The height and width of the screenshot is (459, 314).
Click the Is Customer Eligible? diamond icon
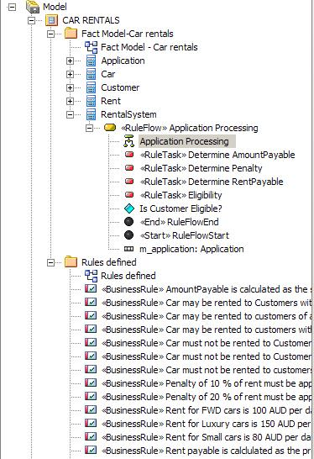129,208
